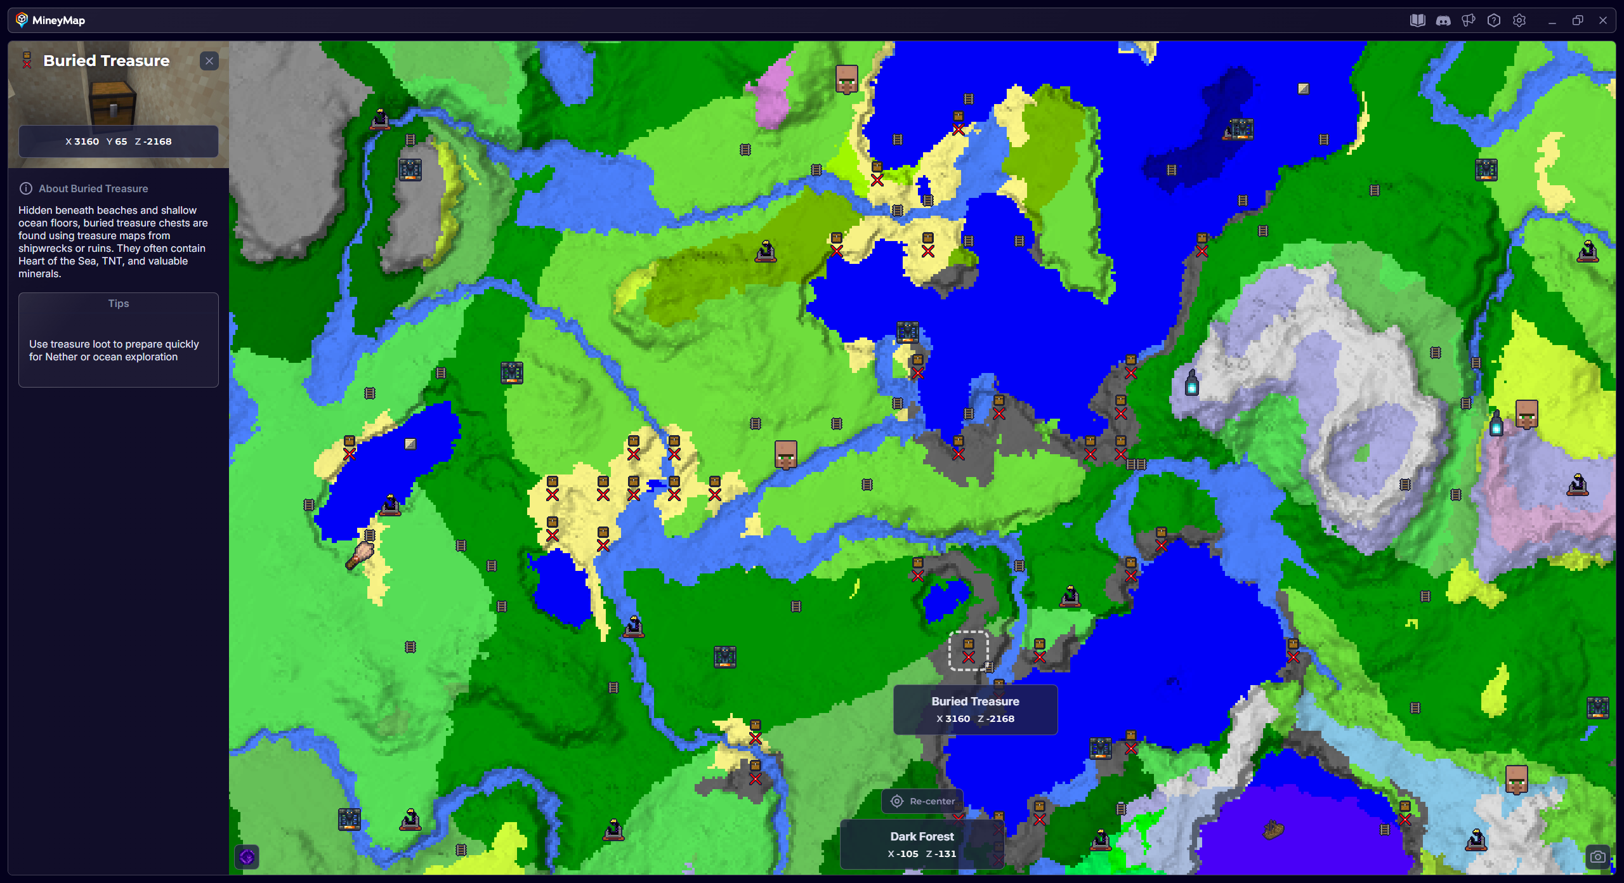Image resolution: width=1624 pixels, height=883 pixels.
Task: Select the stone block marker in the western lake
Action: 410,444
